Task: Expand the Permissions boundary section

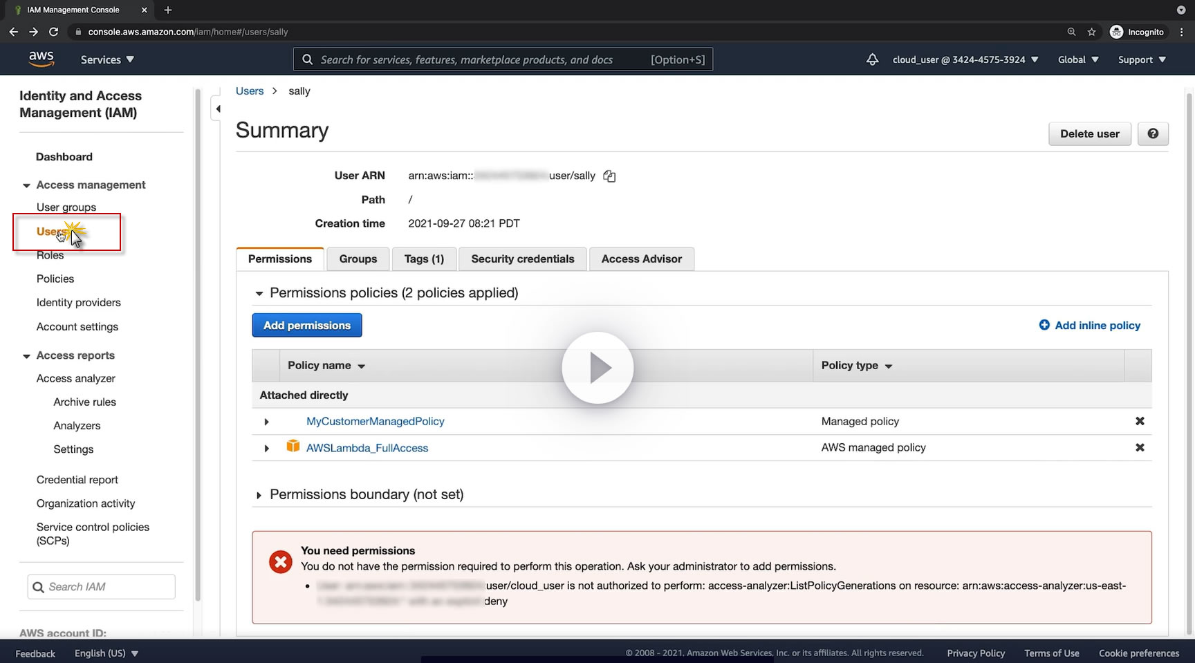Action: 259,495
